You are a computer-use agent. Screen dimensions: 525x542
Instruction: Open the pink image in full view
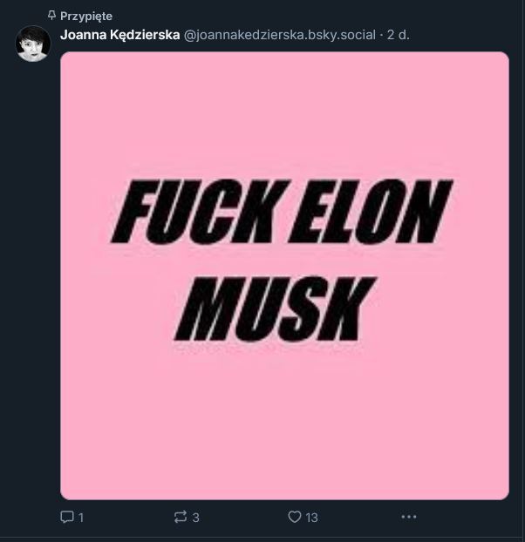tap(284, 275)
